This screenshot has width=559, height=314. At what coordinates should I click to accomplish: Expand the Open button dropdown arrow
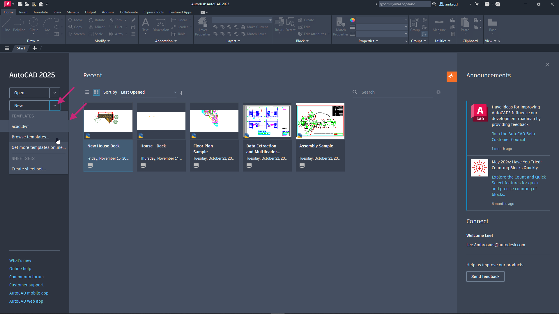54,93
